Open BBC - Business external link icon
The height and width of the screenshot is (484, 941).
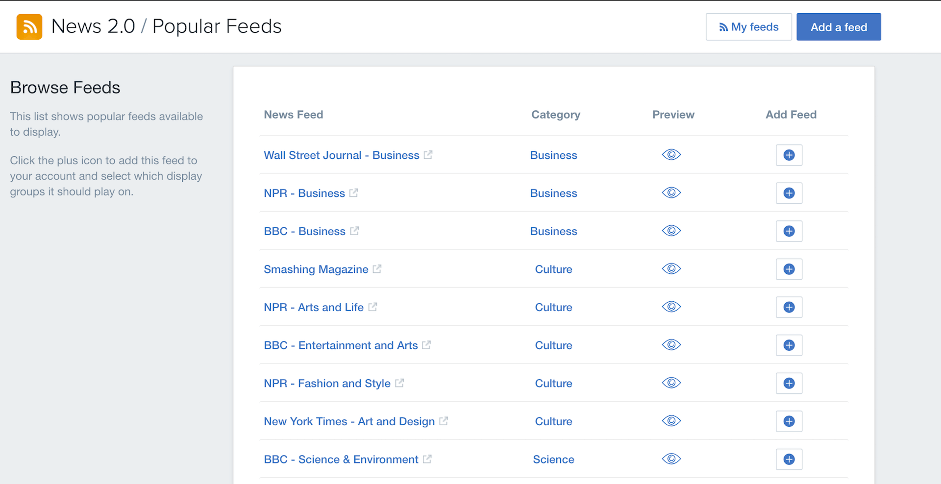point(355,230)
